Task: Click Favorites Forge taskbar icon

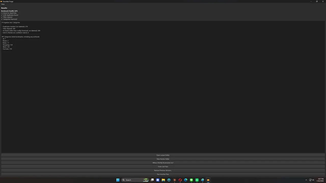Action: click(208, 180)
